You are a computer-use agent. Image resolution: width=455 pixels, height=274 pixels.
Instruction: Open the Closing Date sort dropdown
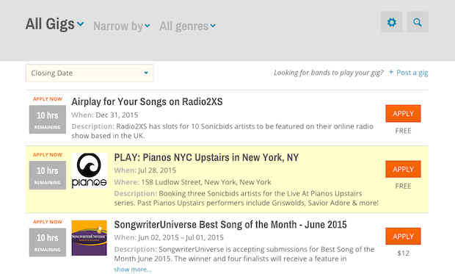(x=90, y=73)
